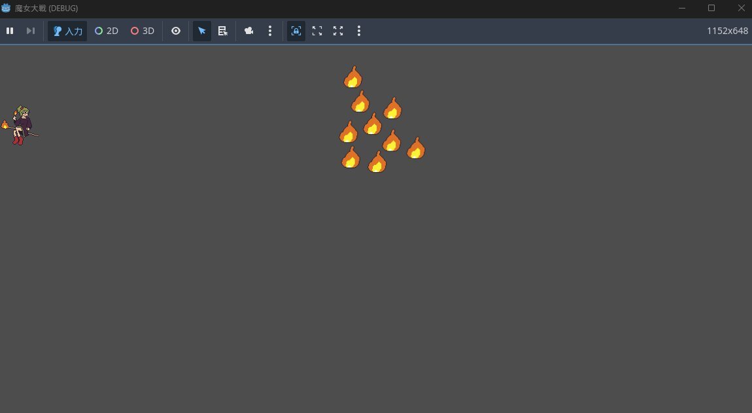Click the 1152x648 resolution label
Screen dimensions: 752x413
(727, 31)
